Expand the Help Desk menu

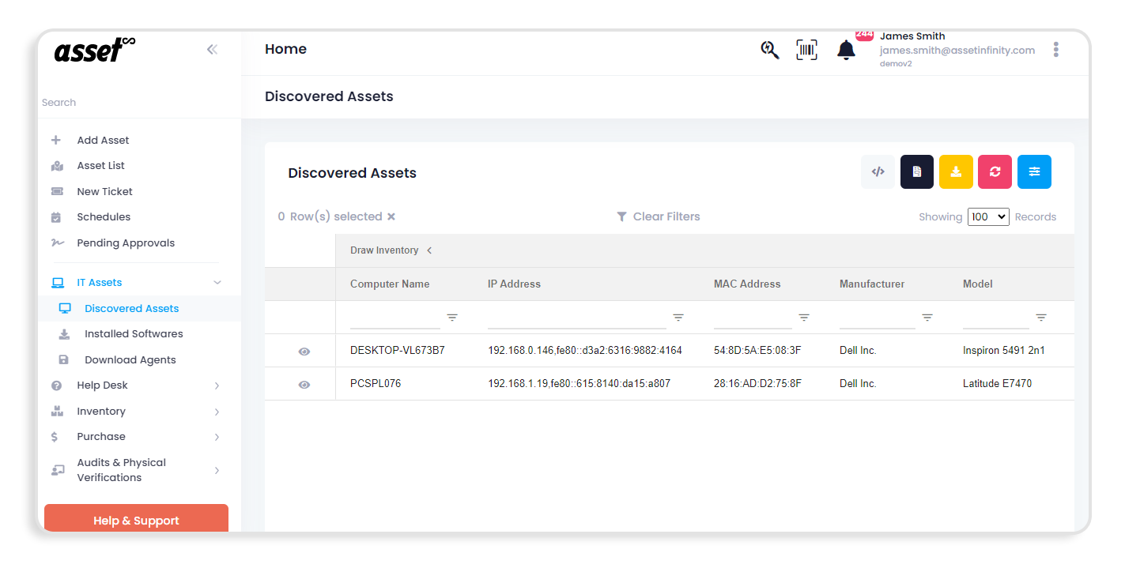[x=217, y=385]
